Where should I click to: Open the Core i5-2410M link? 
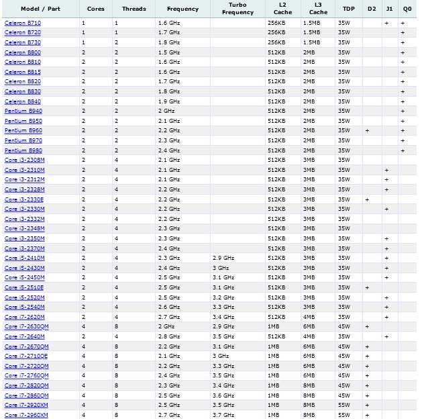[25, 258]
